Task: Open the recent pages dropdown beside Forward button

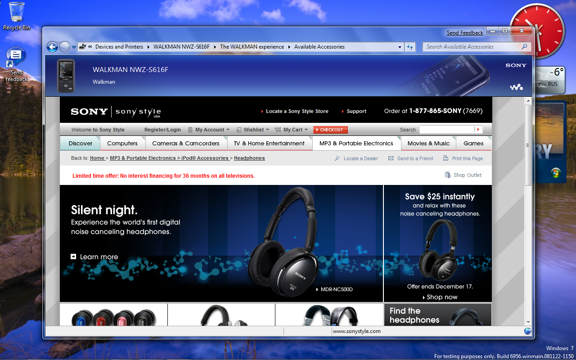Action: coord(74,47)
